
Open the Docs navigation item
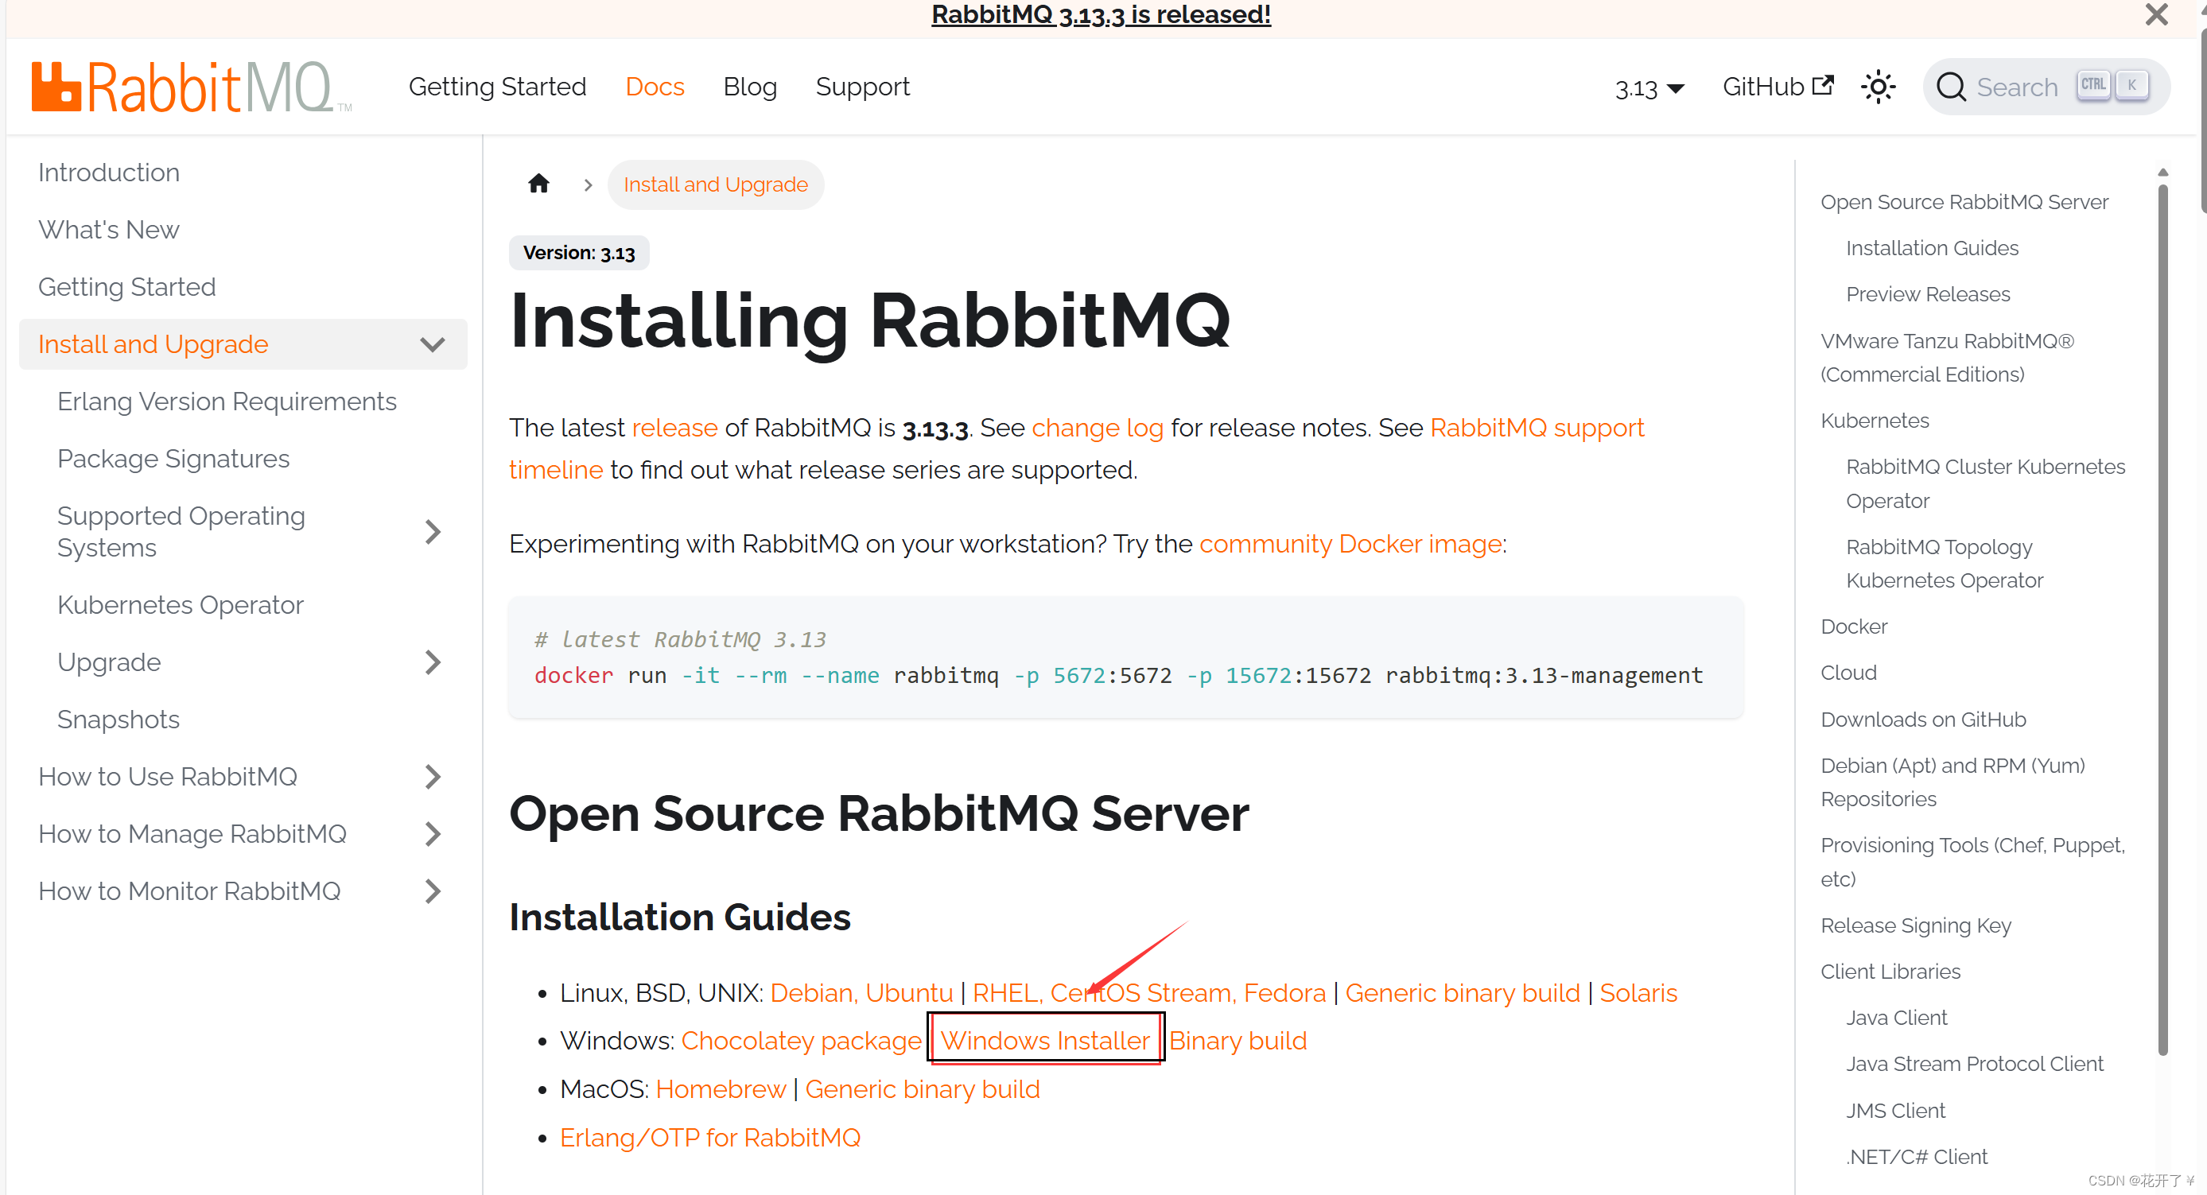click(655, 87)
